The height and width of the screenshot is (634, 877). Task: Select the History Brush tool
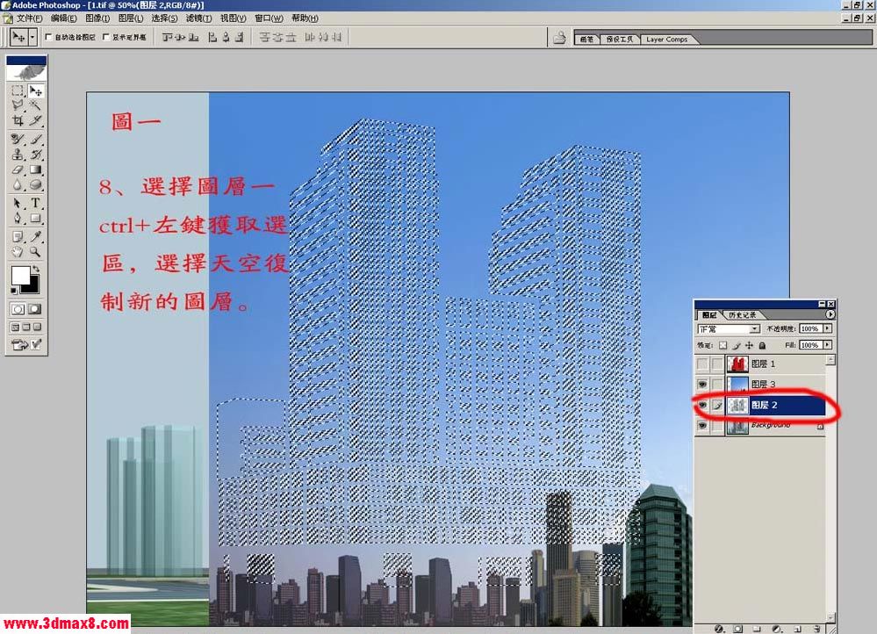[36, 154]
